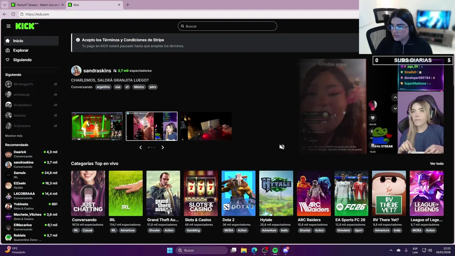This screenshot has width=455, height=256.
Task: Click the KICK logo
Action: point(27,26)
